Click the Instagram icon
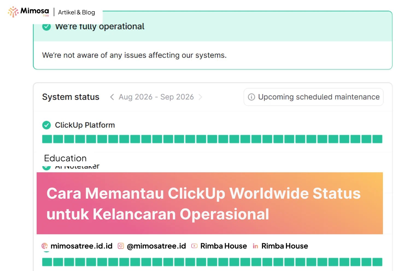 121,246
